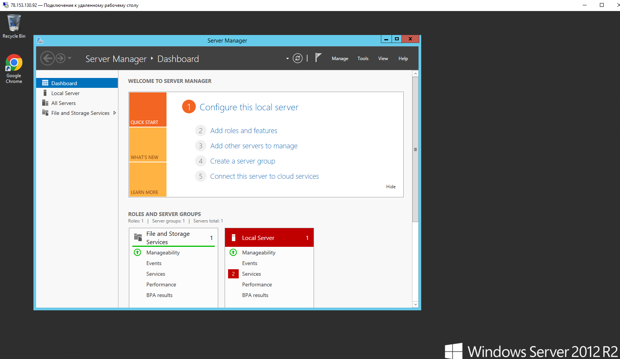
Task: Expand File and Storage Services submenu
Action: coord(114,113)
